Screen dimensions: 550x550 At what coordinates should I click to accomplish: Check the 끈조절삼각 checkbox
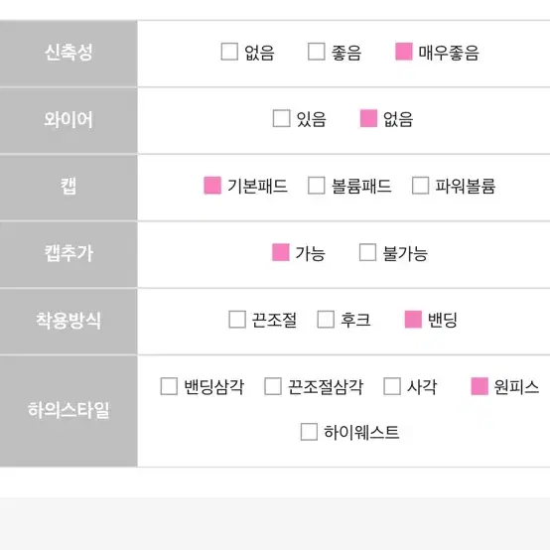point(273,386)
